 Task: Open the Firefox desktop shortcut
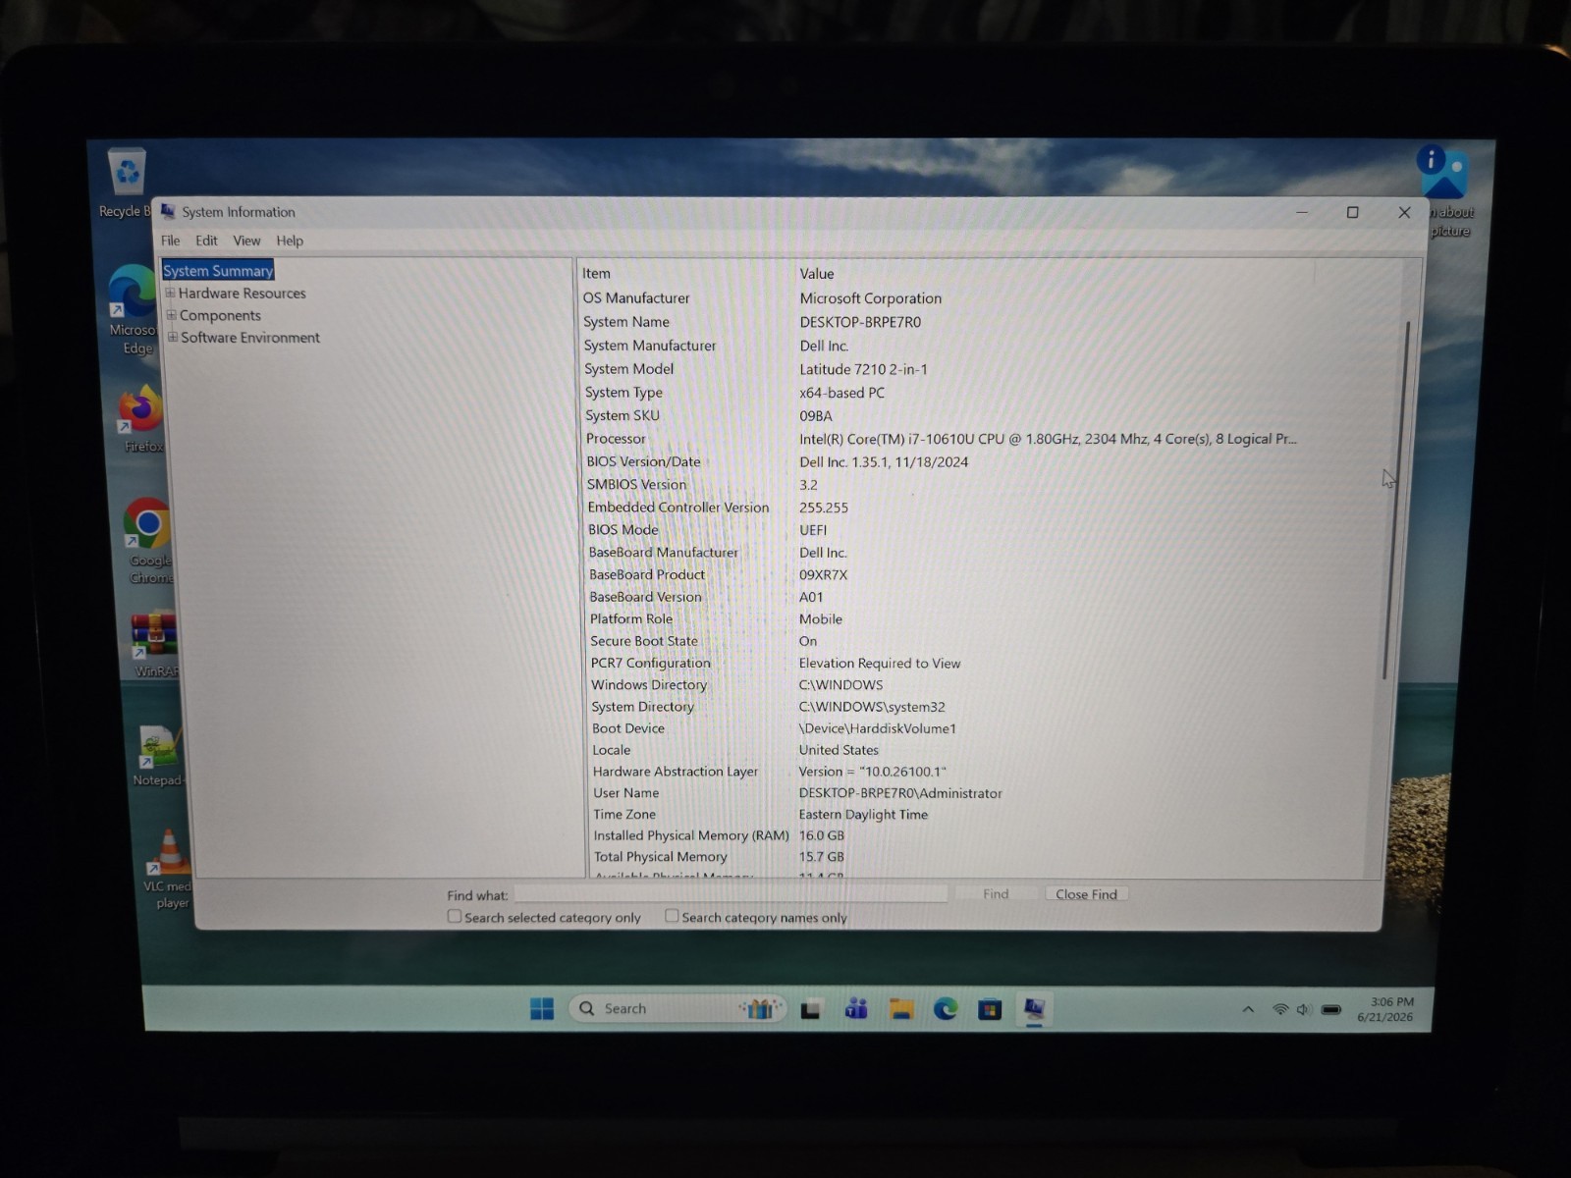coord(142,418)
